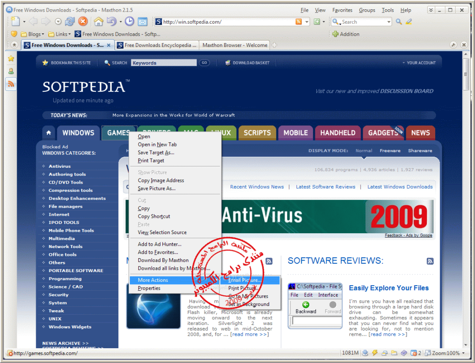The image size is (475, 363).
Task: Open the Favorites menu
Action: coord(342,10)
